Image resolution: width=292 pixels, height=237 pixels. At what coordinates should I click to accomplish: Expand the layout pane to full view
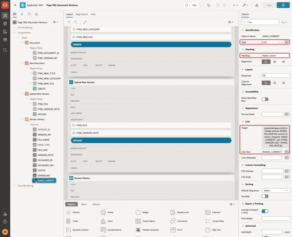(x=85, y=22)
